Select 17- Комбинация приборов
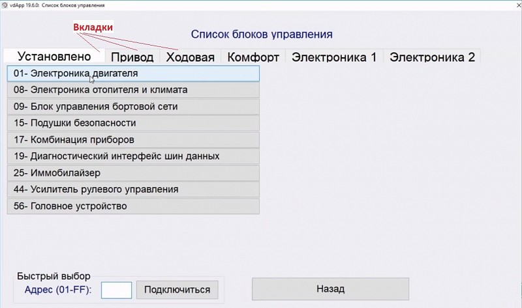This screenshot has width=522, height=308. click(133, 139)
